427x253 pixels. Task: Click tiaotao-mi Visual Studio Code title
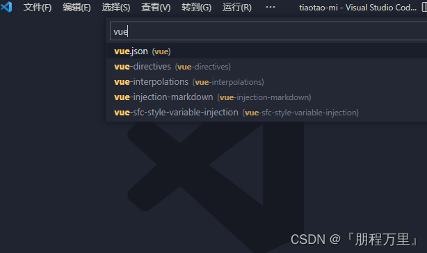(358, 8)
